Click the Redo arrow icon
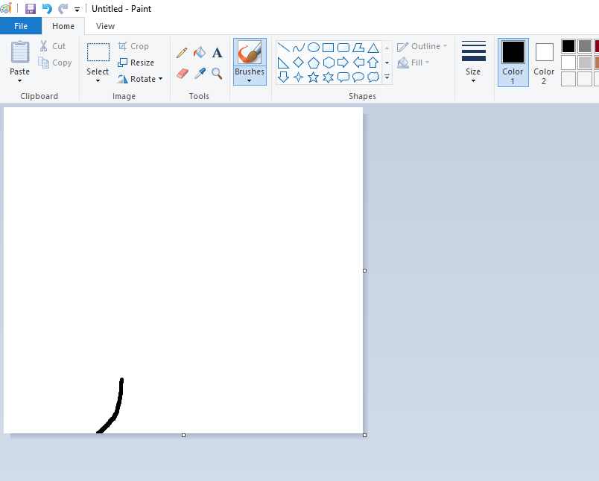Viewport: 599px width, 481px height. [63, 9]
